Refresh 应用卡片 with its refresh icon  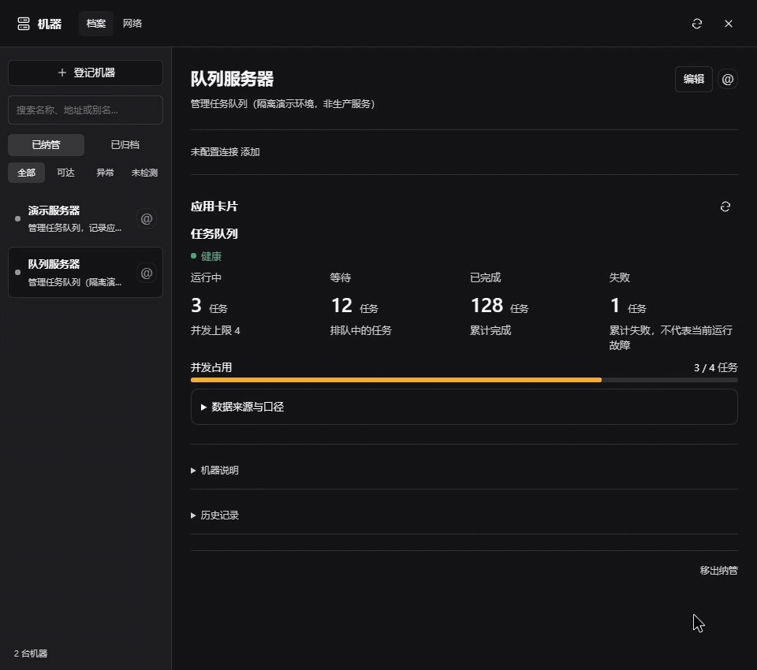coord(725,207)
